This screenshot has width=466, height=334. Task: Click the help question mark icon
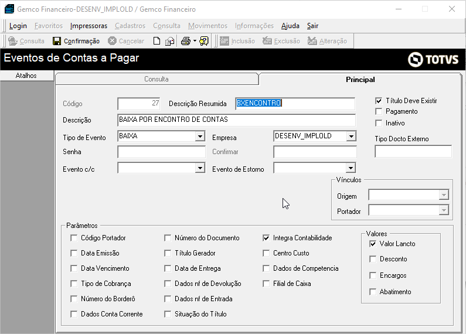204,41
